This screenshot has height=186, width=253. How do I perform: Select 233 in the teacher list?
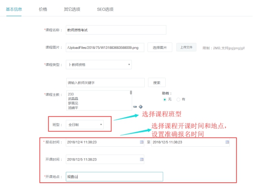[x=71, y=94]
